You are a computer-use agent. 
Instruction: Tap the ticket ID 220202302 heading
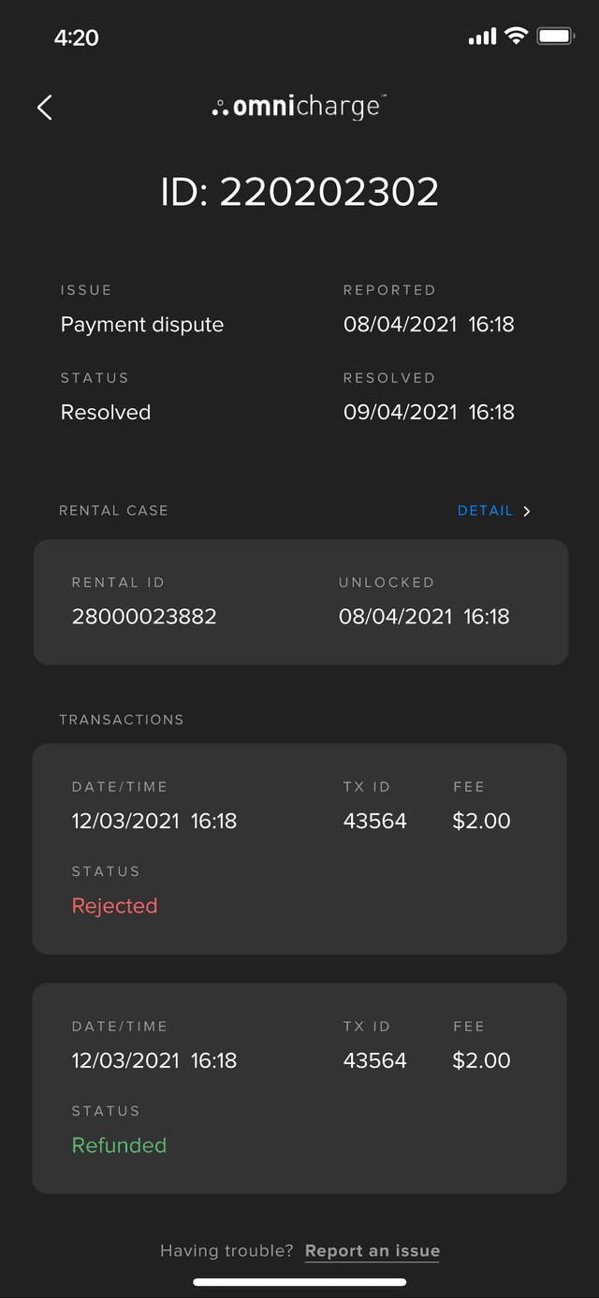pyautogui.click(x=299, y=192)
